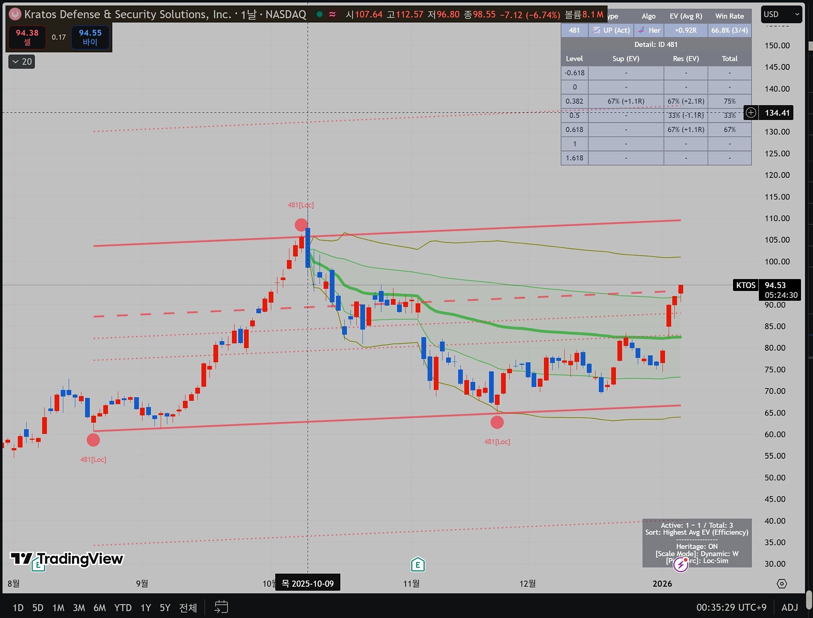Click the November earnings E marker

[418, 564]
